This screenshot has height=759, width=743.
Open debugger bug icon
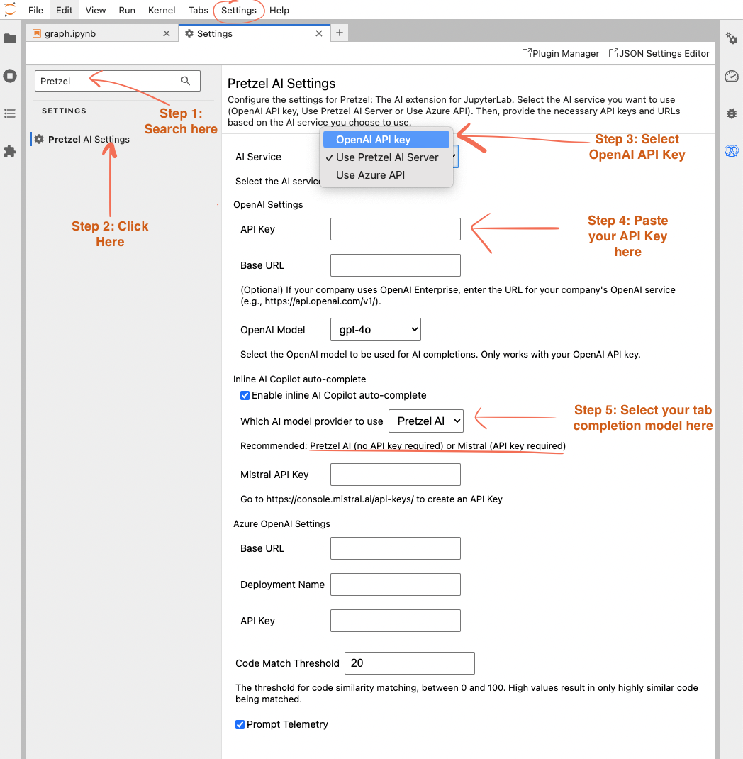click(x=732, y=113)
